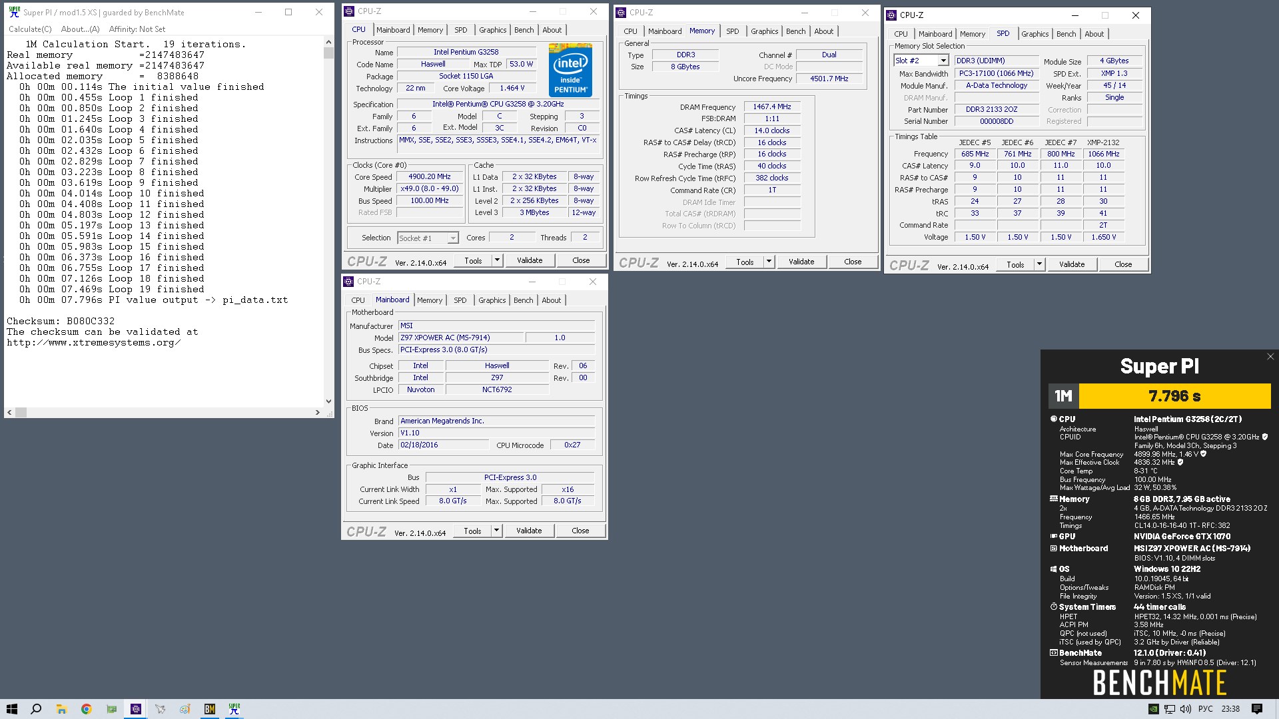Switch input language РУС in the tray

pos(1206,709)
